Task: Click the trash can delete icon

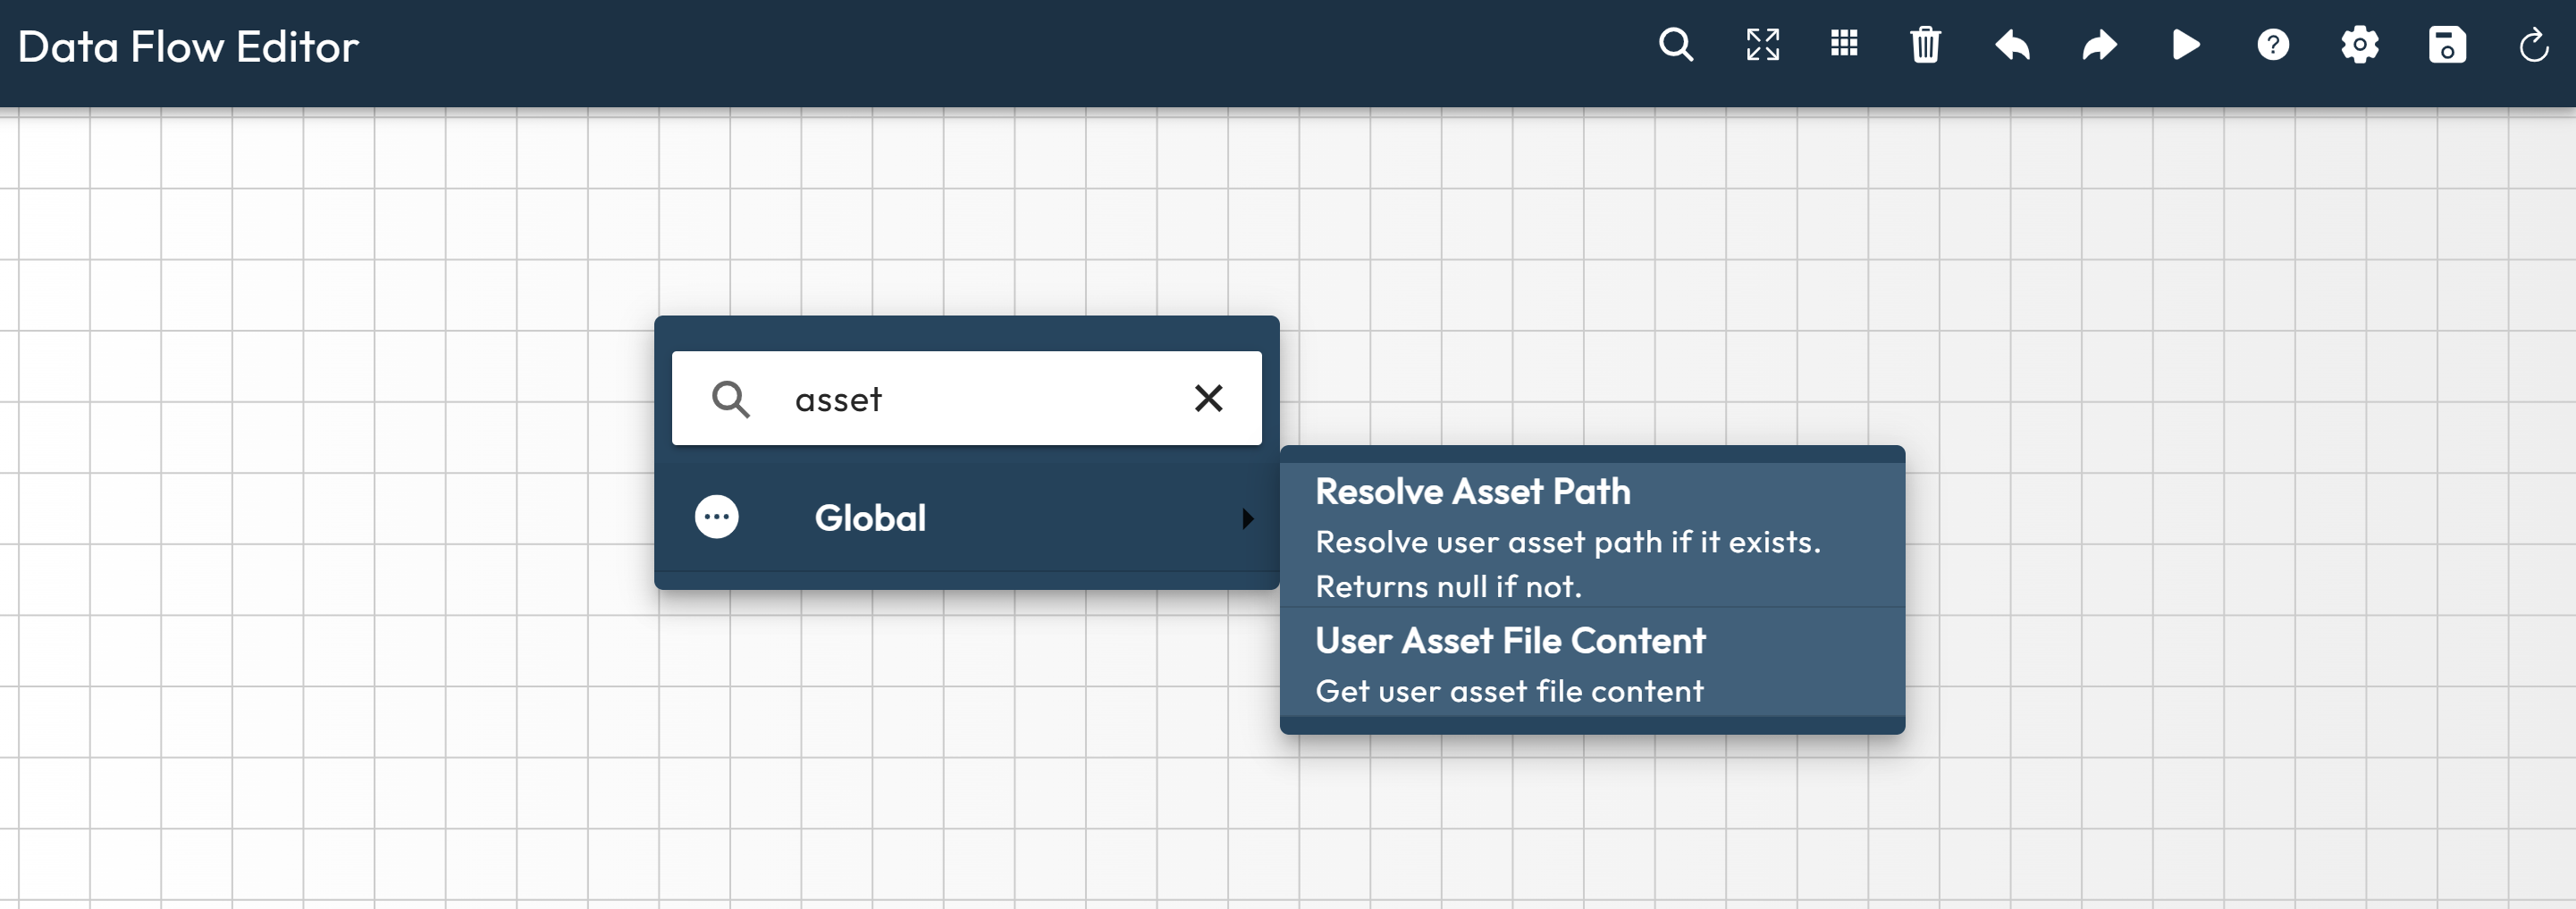Action: point(1925,45)
